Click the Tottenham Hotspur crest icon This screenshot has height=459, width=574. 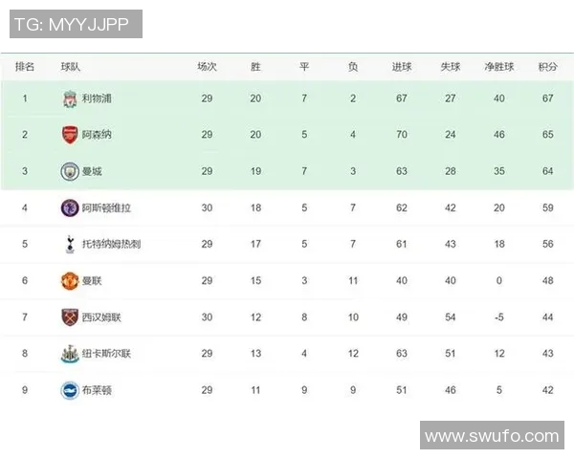pyautogui.click(x=70, y=244)
